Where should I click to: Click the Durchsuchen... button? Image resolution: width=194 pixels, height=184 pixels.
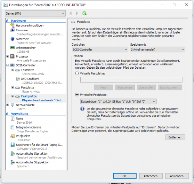point(170,88)
